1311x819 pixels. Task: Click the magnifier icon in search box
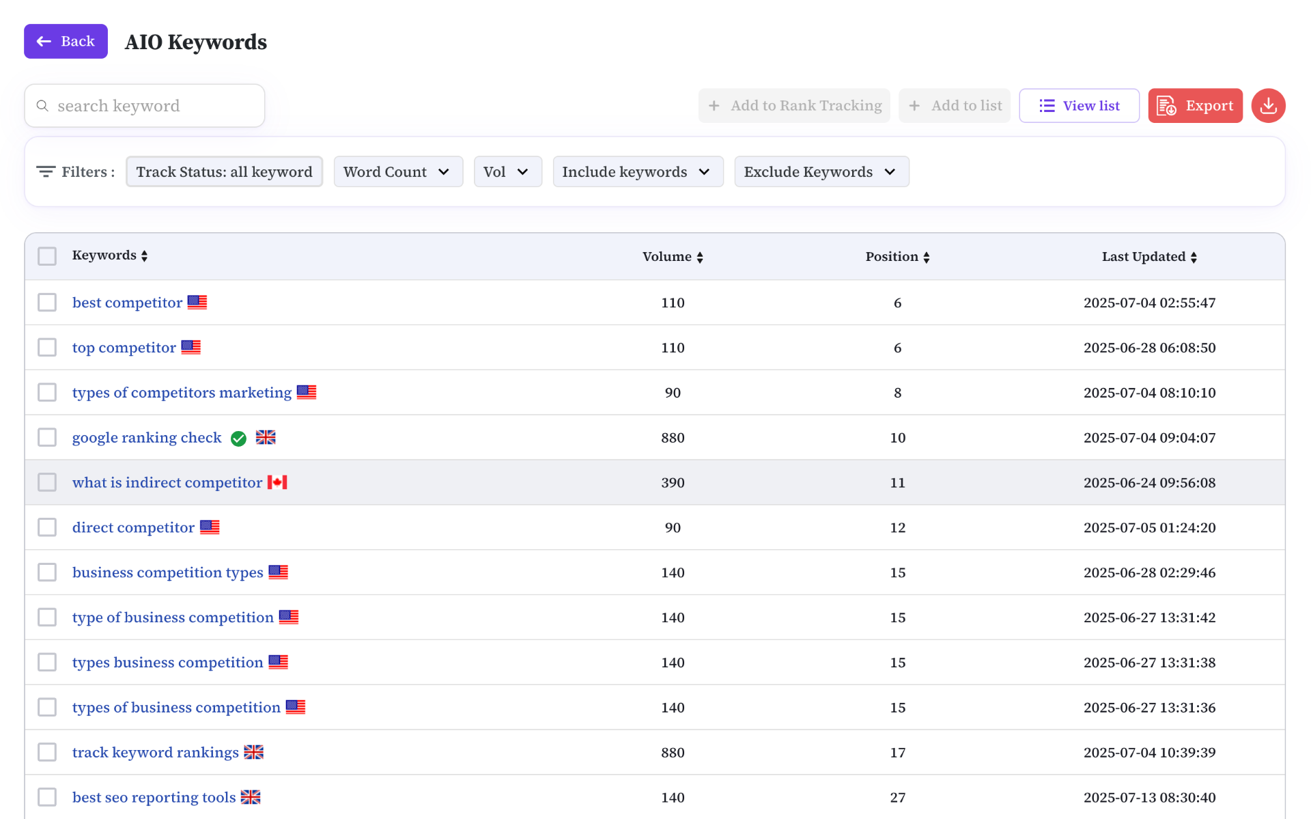point(42,106)
